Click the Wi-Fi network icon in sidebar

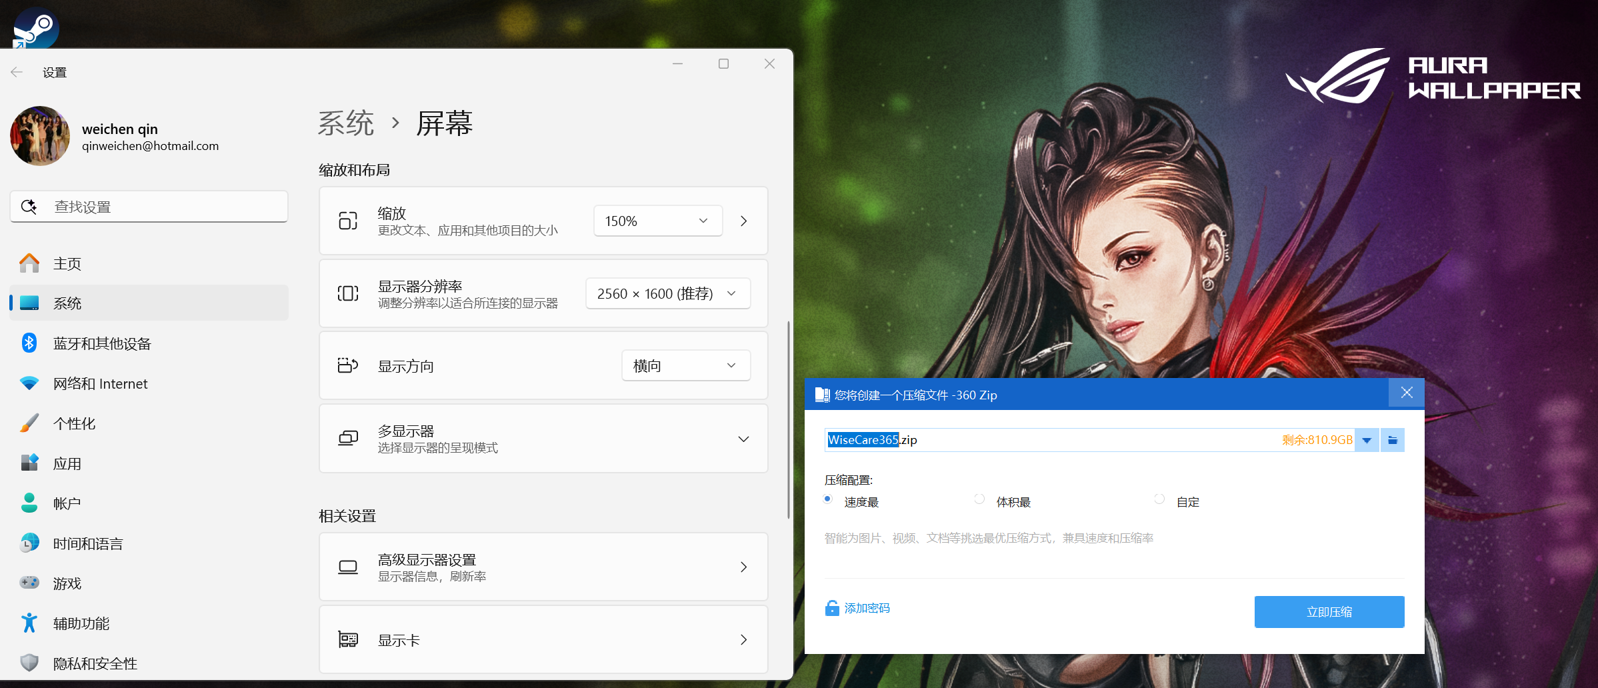tap(29, 383)
